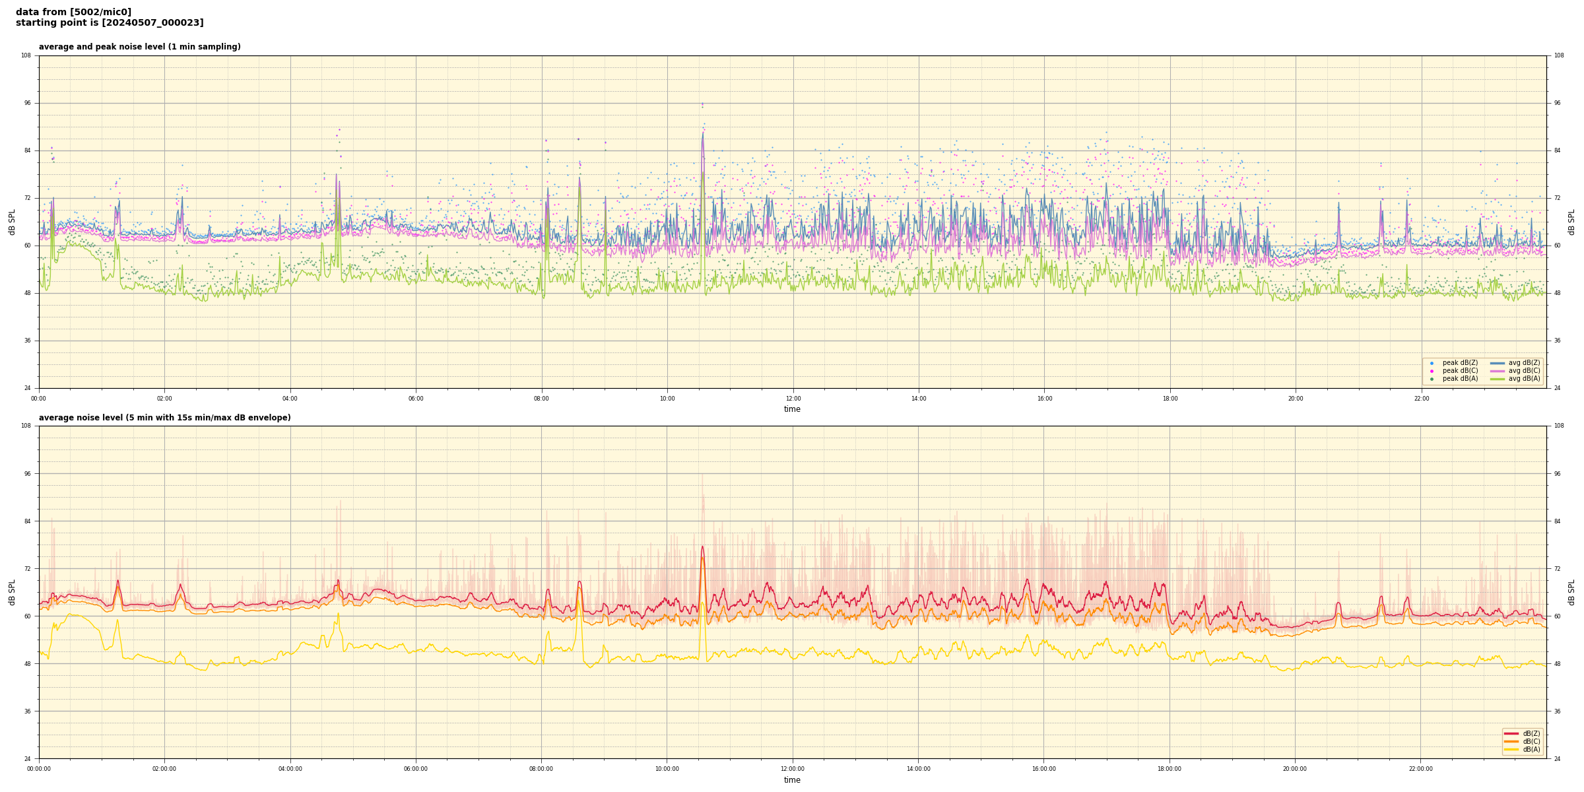
Task: Click the blue peak dB(Z) legend marker
Action: (1432, 363)
